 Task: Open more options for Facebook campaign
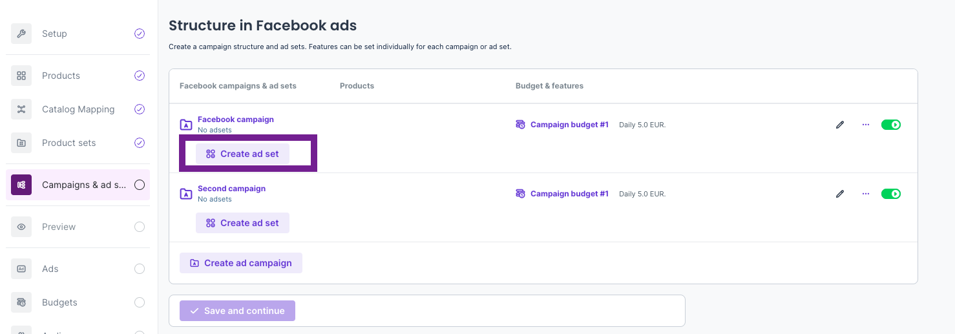(x=866, y=125)
